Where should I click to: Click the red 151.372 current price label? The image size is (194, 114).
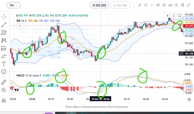[x=189, y=26]
